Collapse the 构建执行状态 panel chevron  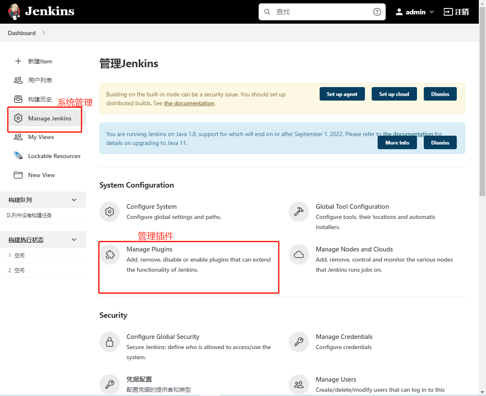point(74,240)
